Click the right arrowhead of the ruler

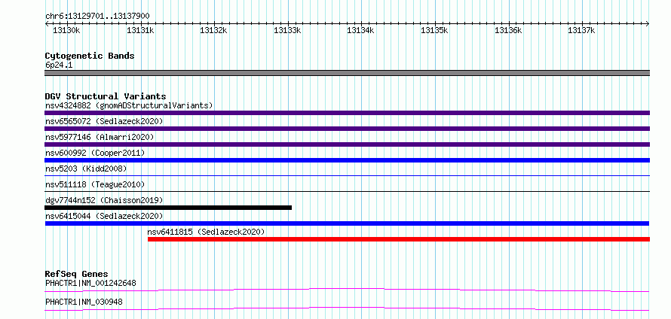click(x=648, y=24)
